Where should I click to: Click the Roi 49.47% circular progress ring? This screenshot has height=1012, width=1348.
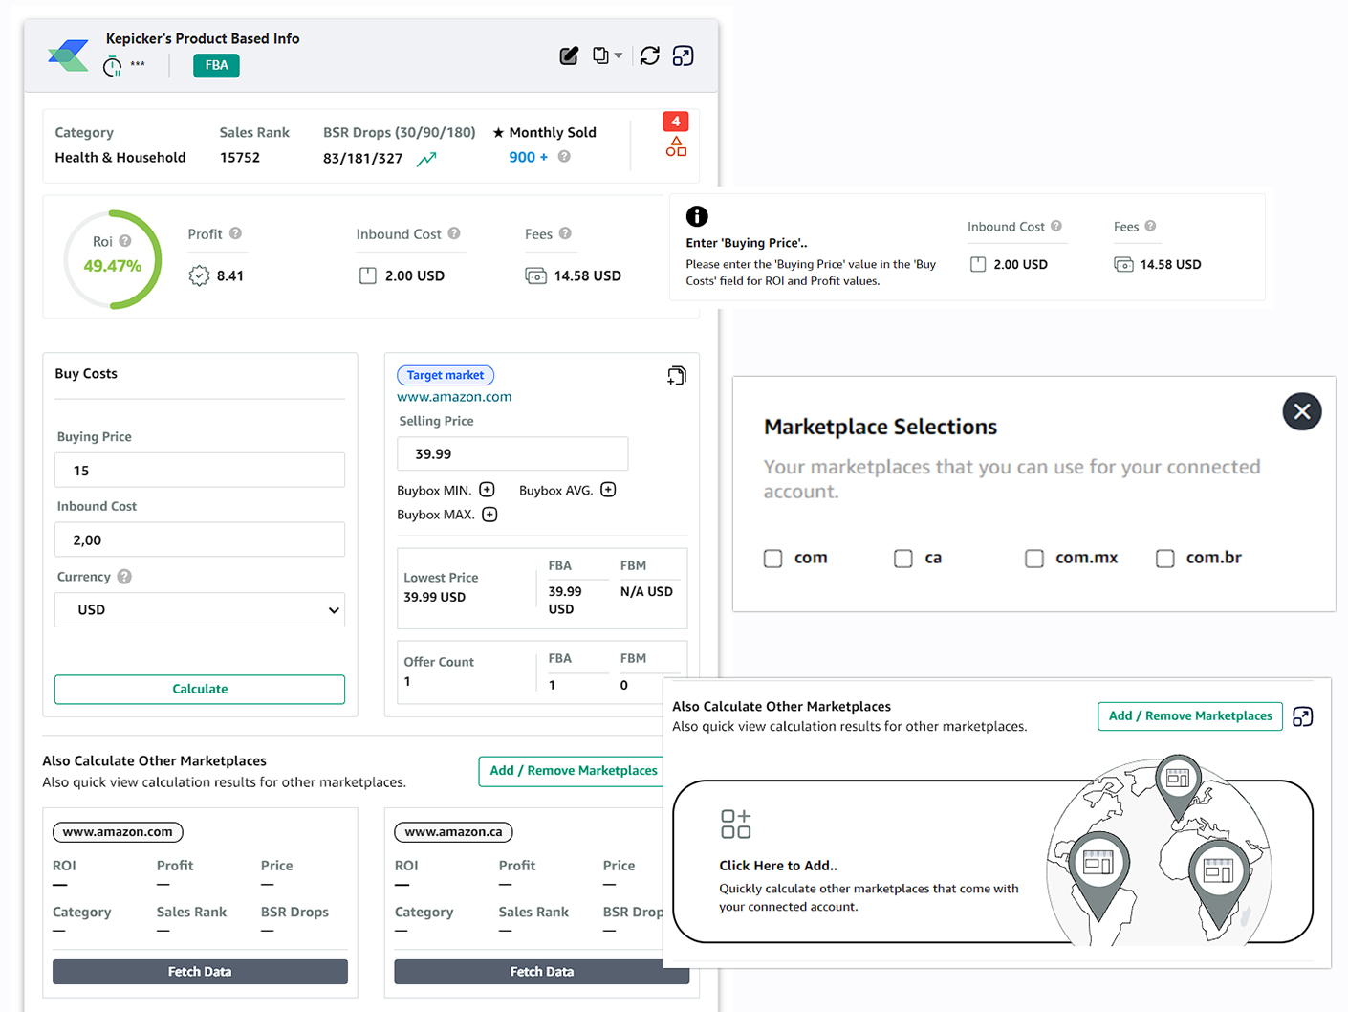click(x=113, y=259)
